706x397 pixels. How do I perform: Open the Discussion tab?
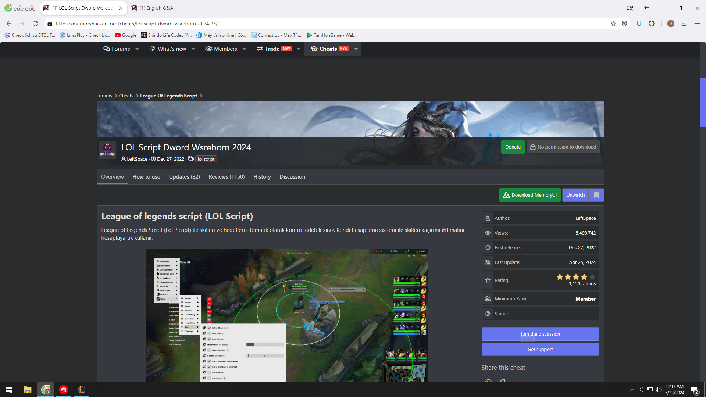pos(292,177)
